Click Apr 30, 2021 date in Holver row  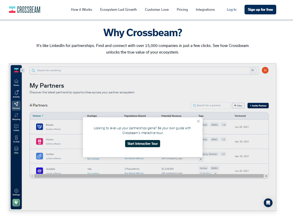pyautogui.click(x=242, y=142)
